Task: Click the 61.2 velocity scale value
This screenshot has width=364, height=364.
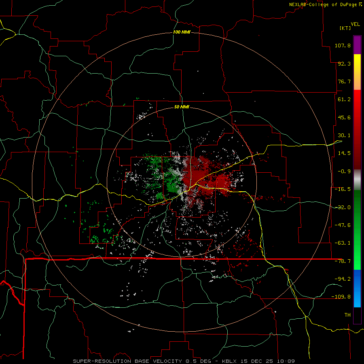Action: click(344, 99)
